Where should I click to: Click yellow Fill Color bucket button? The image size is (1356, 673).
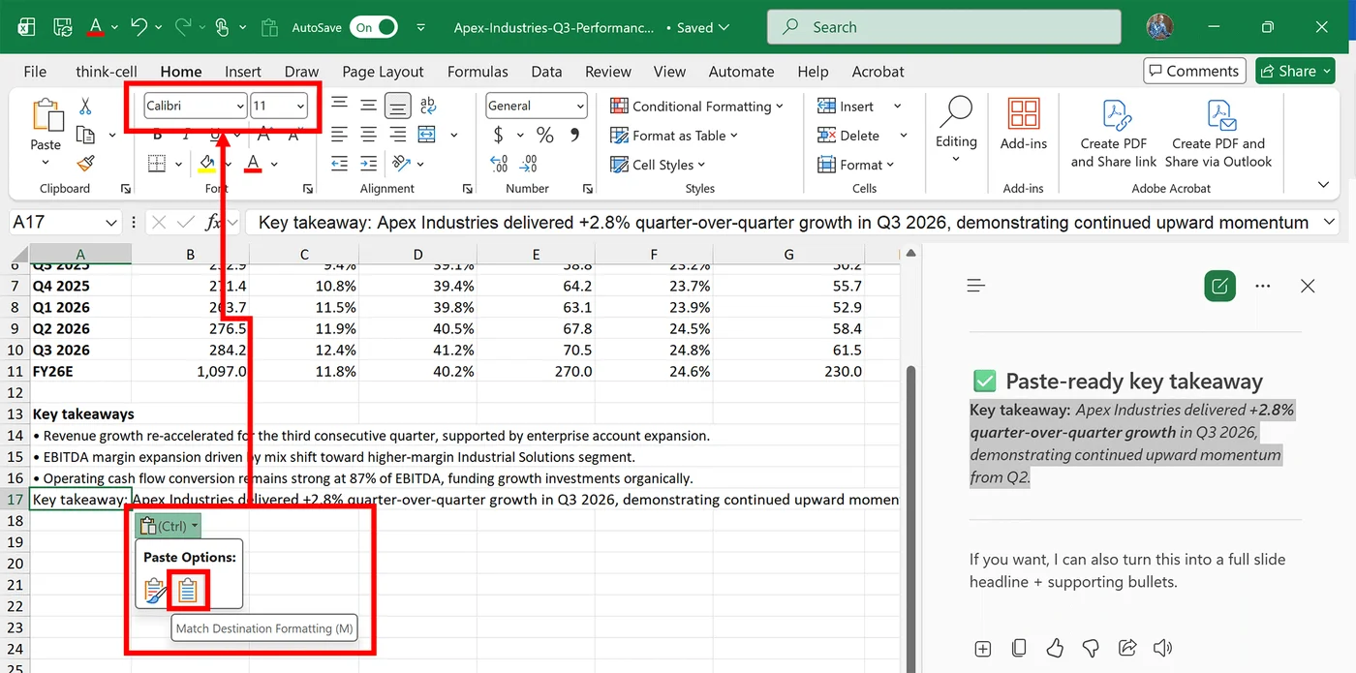click(x=207, y=164)
